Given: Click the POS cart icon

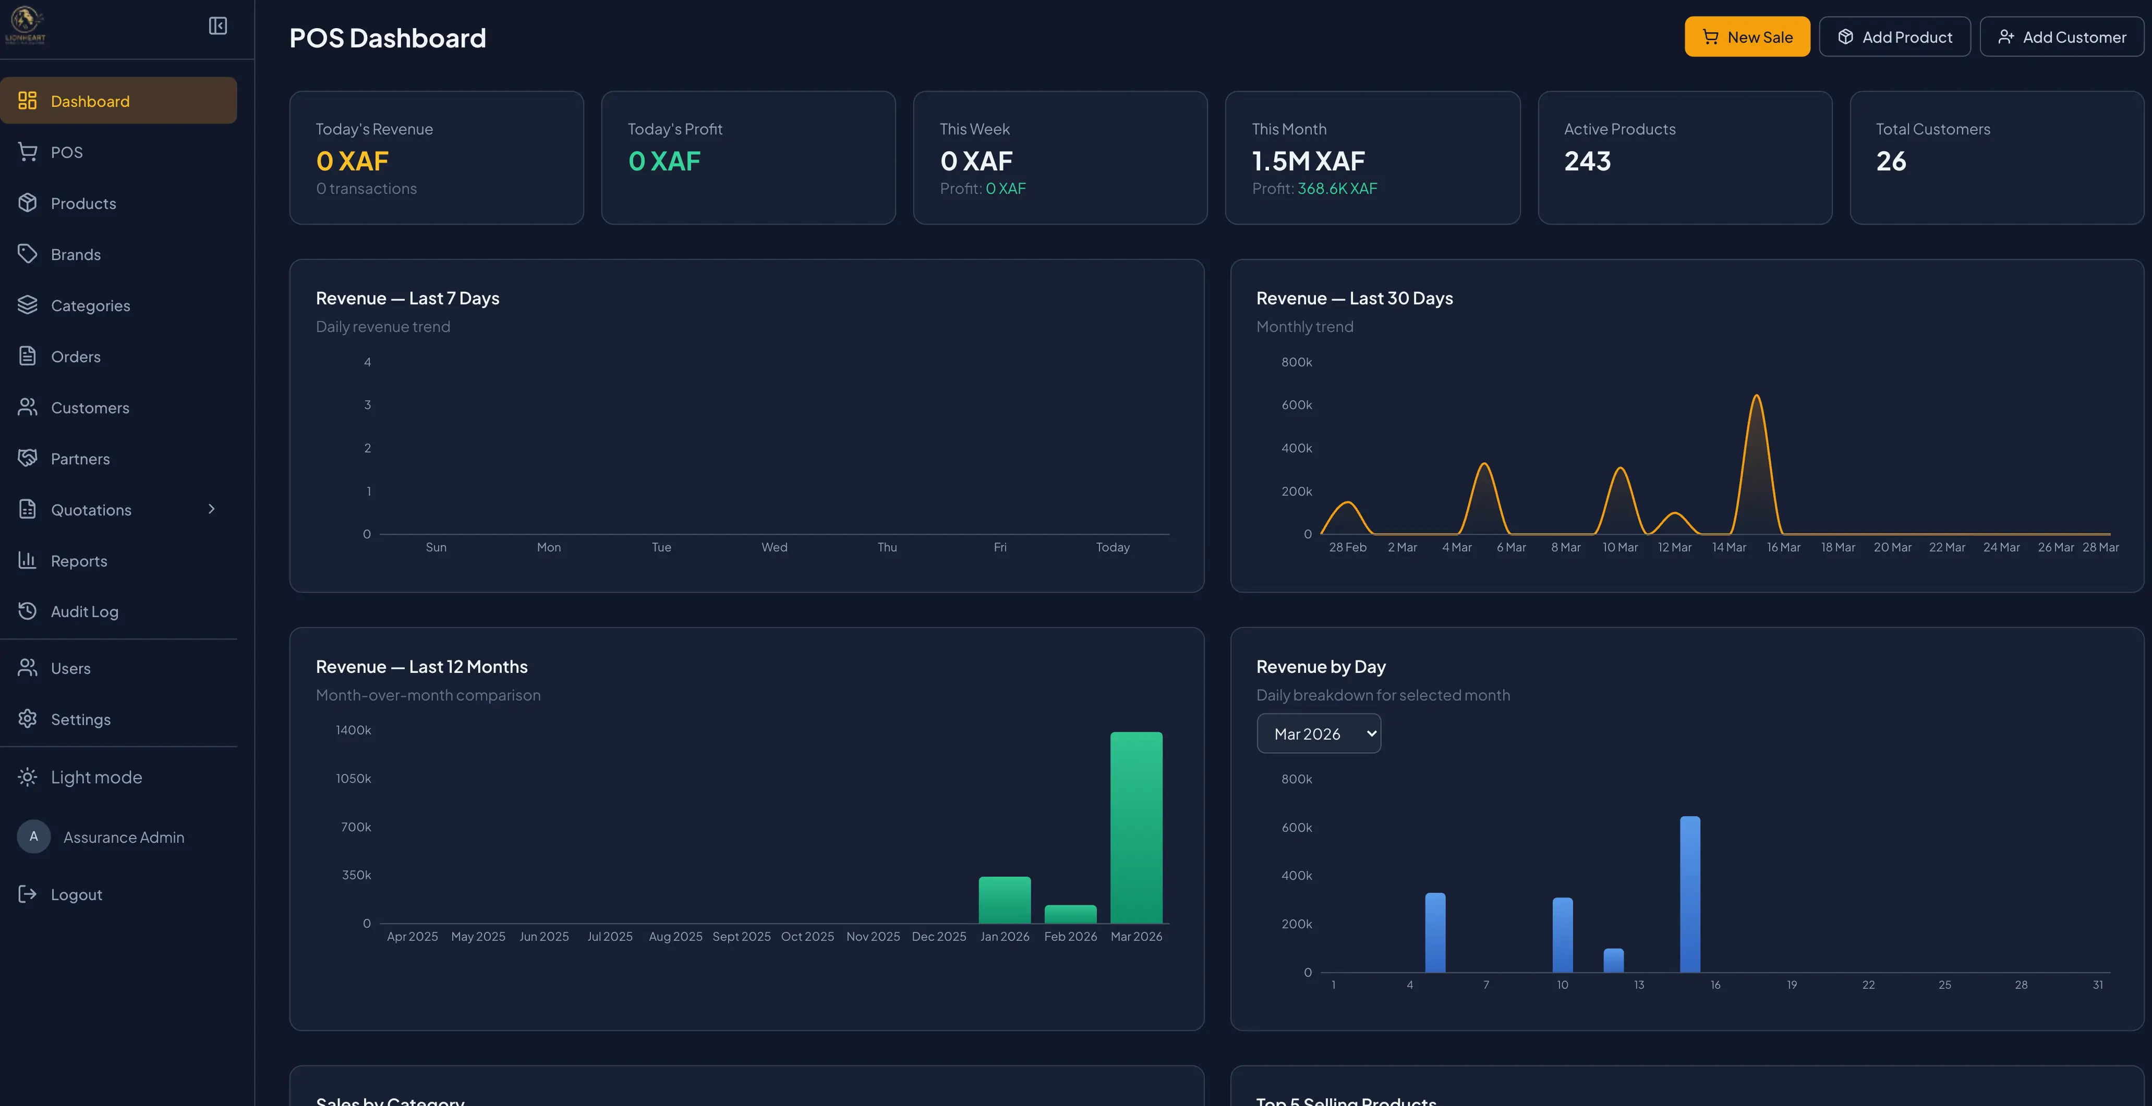Looking at the screenshot, I should point(28,152).
